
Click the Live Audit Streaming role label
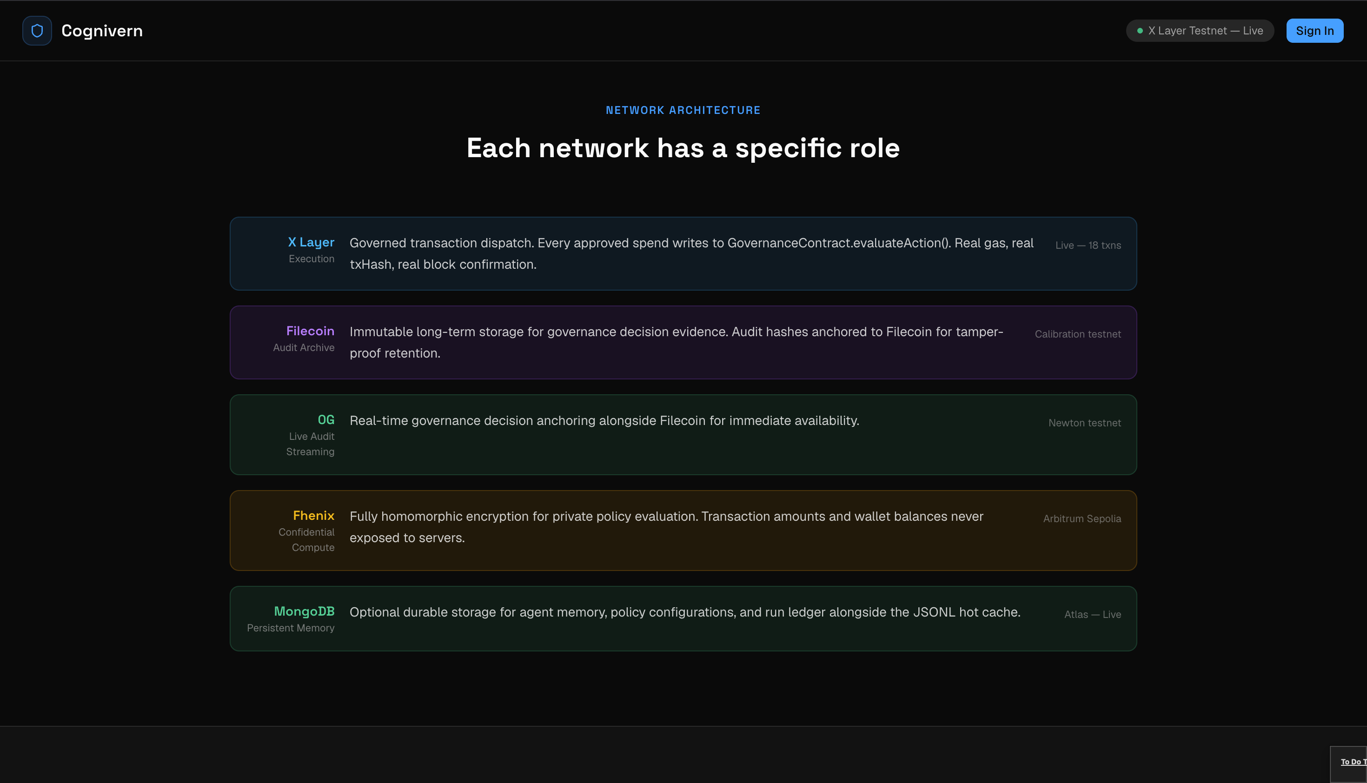click(310, 444)
